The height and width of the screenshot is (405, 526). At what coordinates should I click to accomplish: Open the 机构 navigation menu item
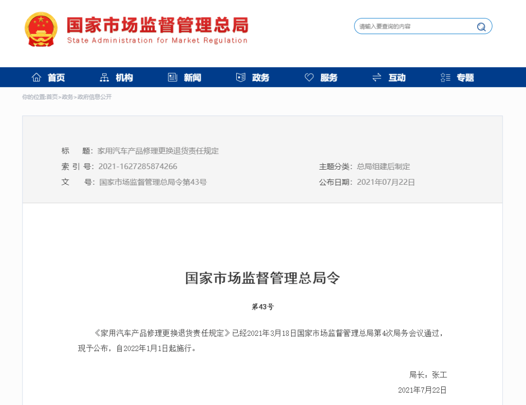tap(124, 77)
